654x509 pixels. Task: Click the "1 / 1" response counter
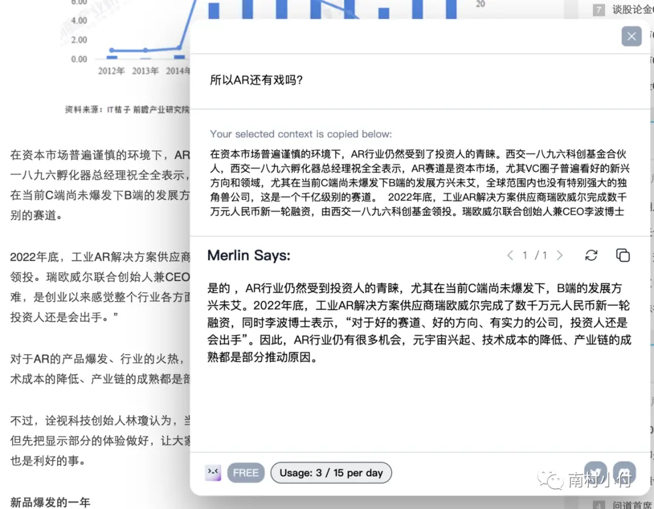[535, 256]
